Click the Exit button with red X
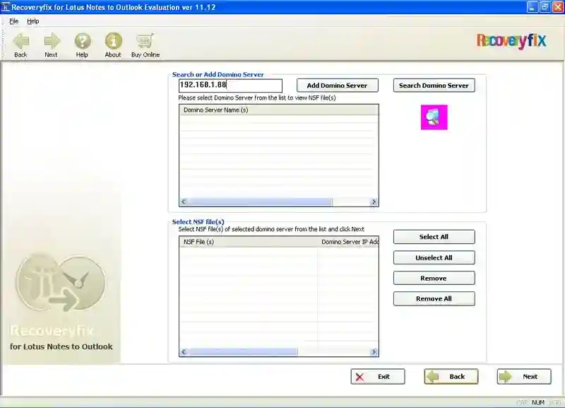The image size is (565, 408). tap(377, 376)
